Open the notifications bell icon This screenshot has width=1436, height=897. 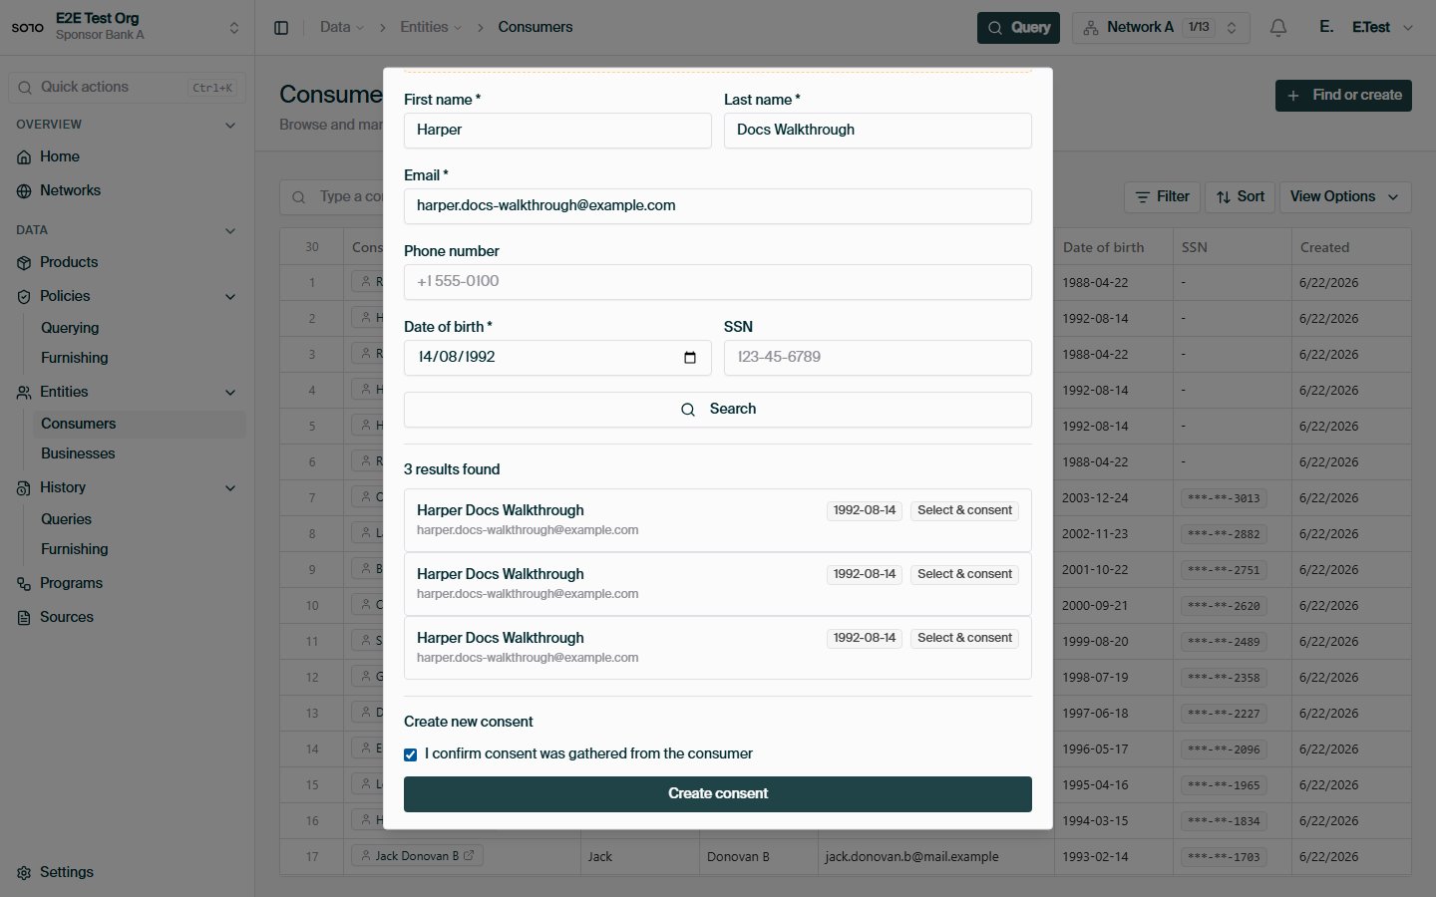coord(1278,28)
